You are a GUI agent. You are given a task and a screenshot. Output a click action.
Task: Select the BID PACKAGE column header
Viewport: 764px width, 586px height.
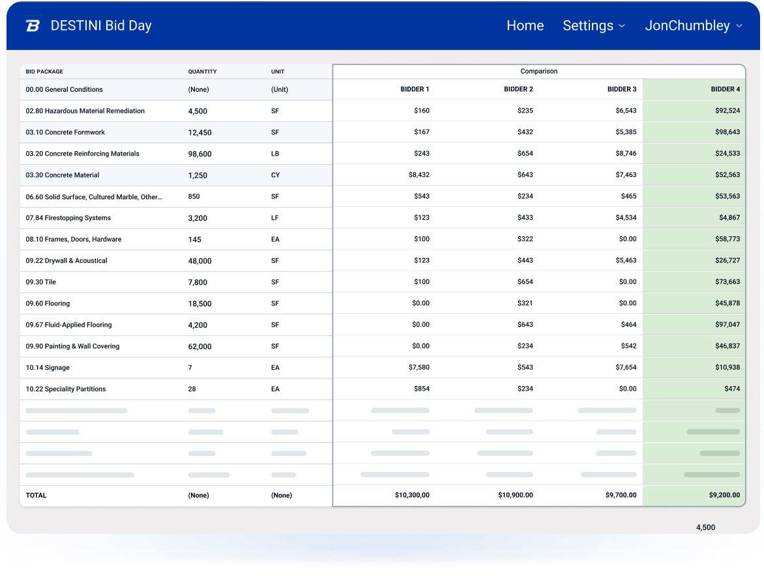pos(44,72)
